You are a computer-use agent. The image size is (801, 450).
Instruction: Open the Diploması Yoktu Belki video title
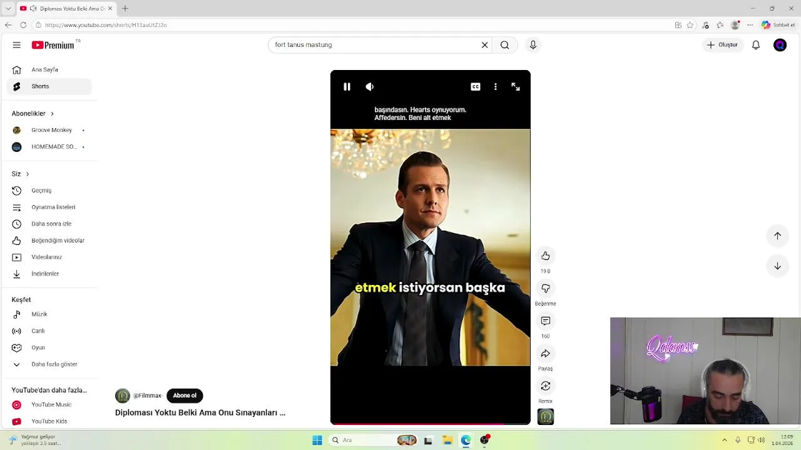(x=200, y=412)
